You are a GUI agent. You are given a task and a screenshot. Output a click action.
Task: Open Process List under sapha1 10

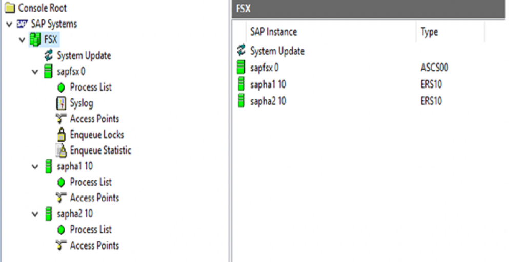91,182
